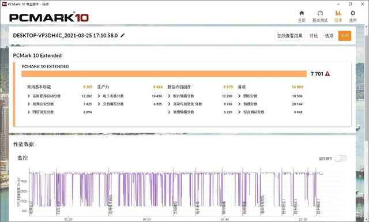369x222 pixels.
Task: Click the 对比 compare button
Action: (x=314, y=36)
